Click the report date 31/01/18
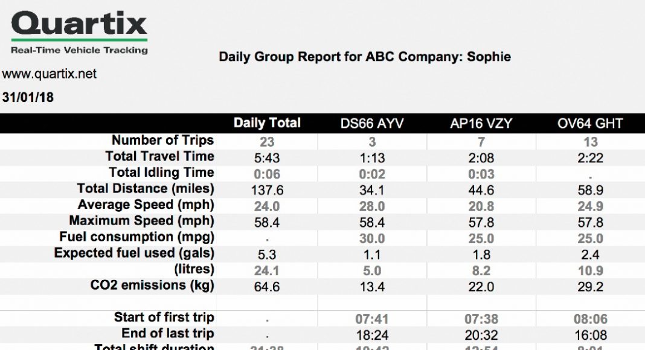Viewport: 645px width, 350px height. (28, 97)
